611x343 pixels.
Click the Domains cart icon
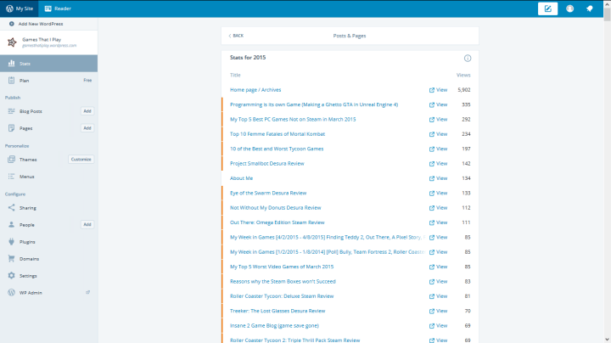pyautogui.click(x=11, y=258)
